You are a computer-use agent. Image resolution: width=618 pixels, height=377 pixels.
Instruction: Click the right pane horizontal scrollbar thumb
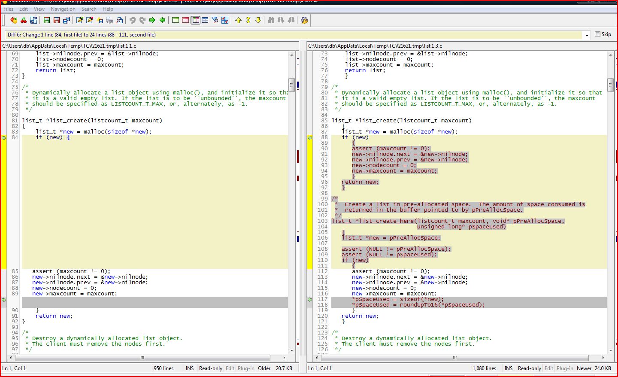click(454, 358)
